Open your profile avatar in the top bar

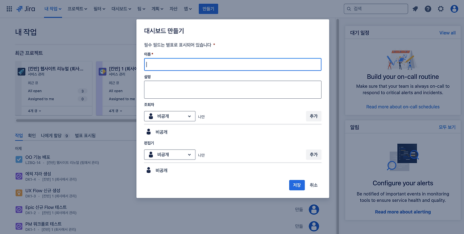coord(454,8)
